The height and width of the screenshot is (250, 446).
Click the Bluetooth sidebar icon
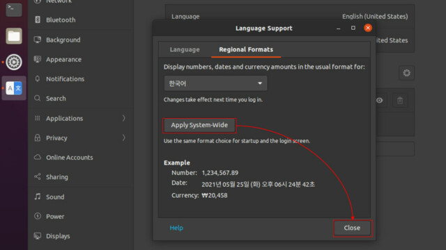click(38, 19)
